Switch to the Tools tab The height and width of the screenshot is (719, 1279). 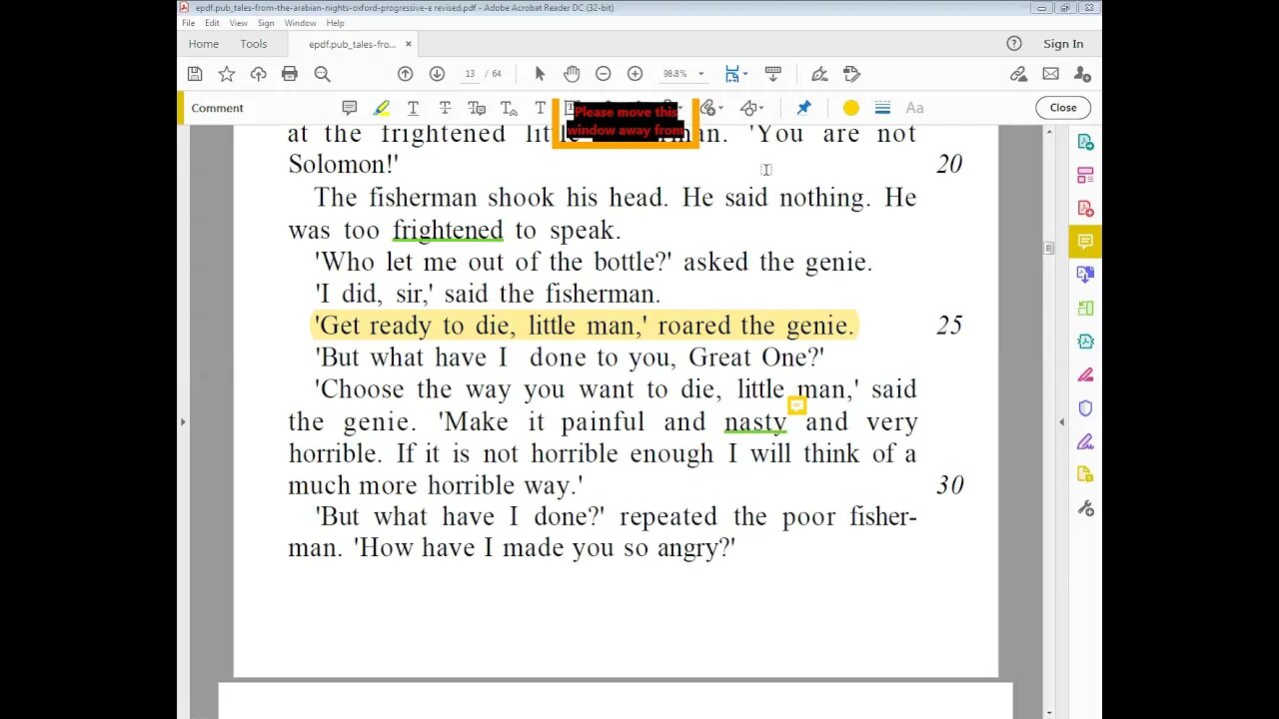tap(254, 44)
